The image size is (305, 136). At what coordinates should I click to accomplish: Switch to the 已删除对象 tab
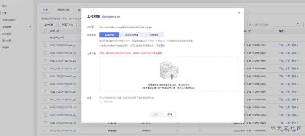(63, 10)
